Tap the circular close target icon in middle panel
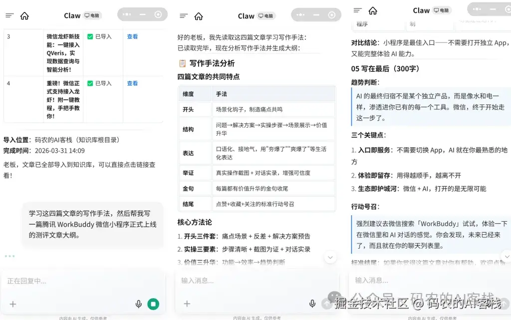The height and width of the screenshot is (320, 511). [x=332, y=14]
